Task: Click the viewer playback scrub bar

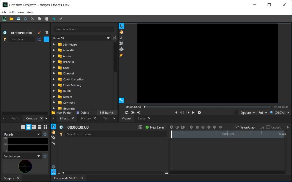Action: pos(207,107)
